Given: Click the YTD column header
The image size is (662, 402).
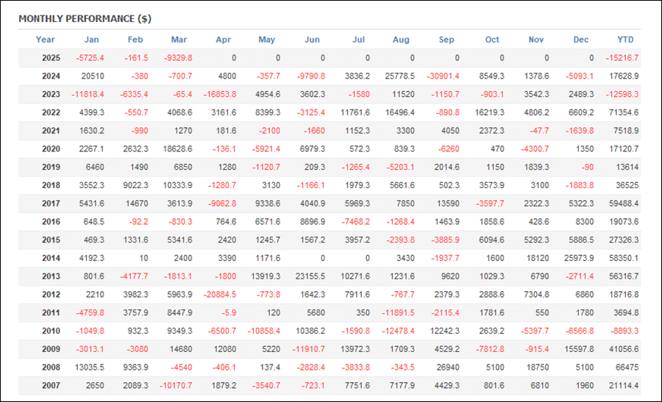Looking at the screenshot, I should pyautogui.click(x=625, y=40).
